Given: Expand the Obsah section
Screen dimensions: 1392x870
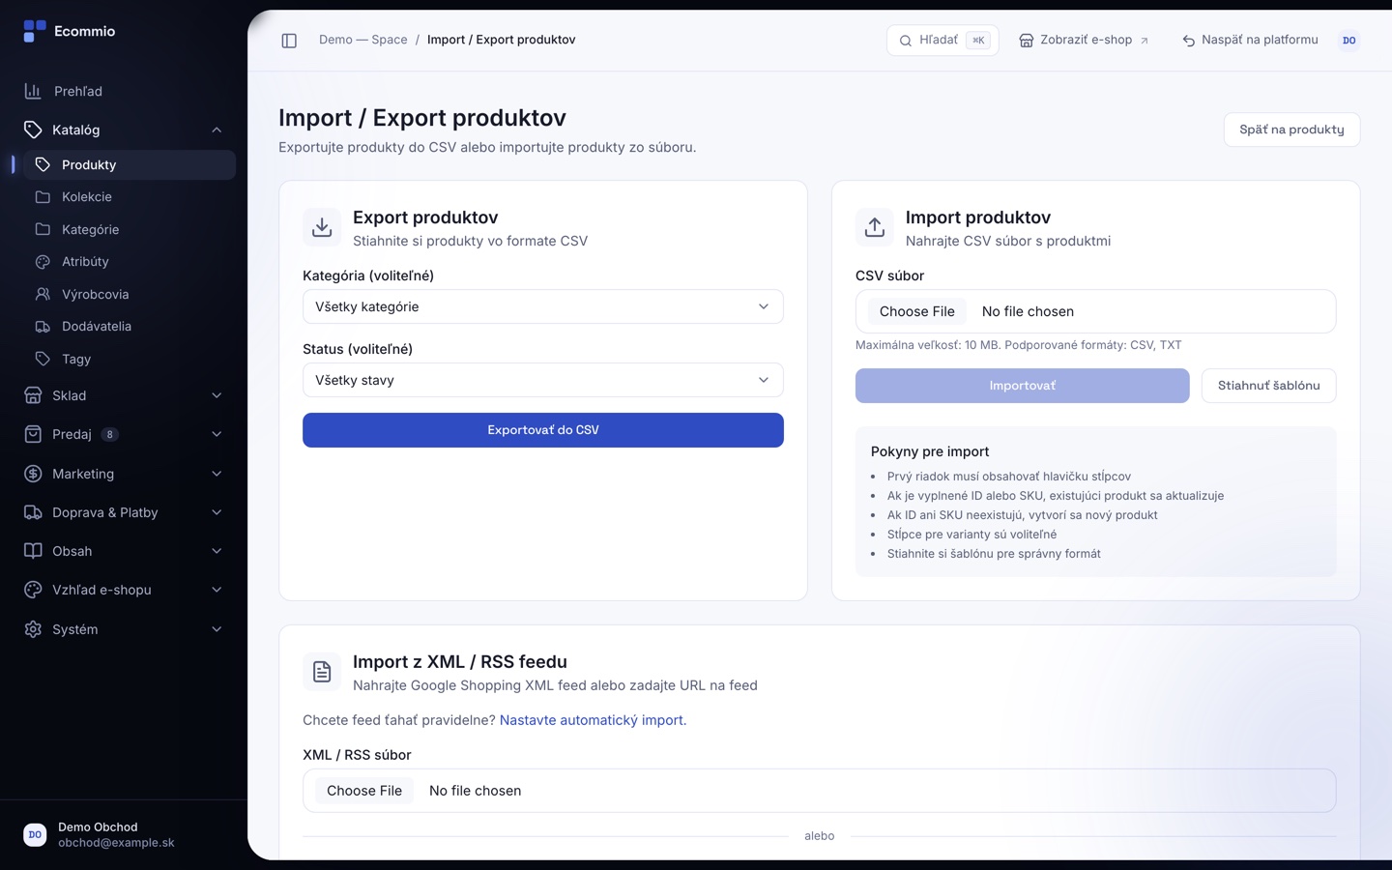Looking at the screenshot, I should pyautogui.click(x=124, y=551).
